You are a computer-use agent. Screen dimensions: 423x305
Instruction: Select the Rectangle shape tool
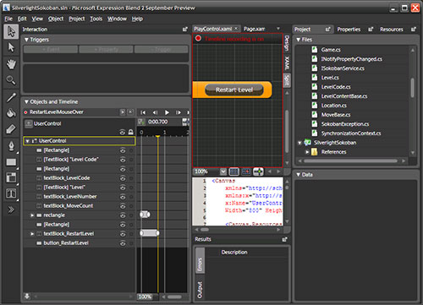pos(11,162)
